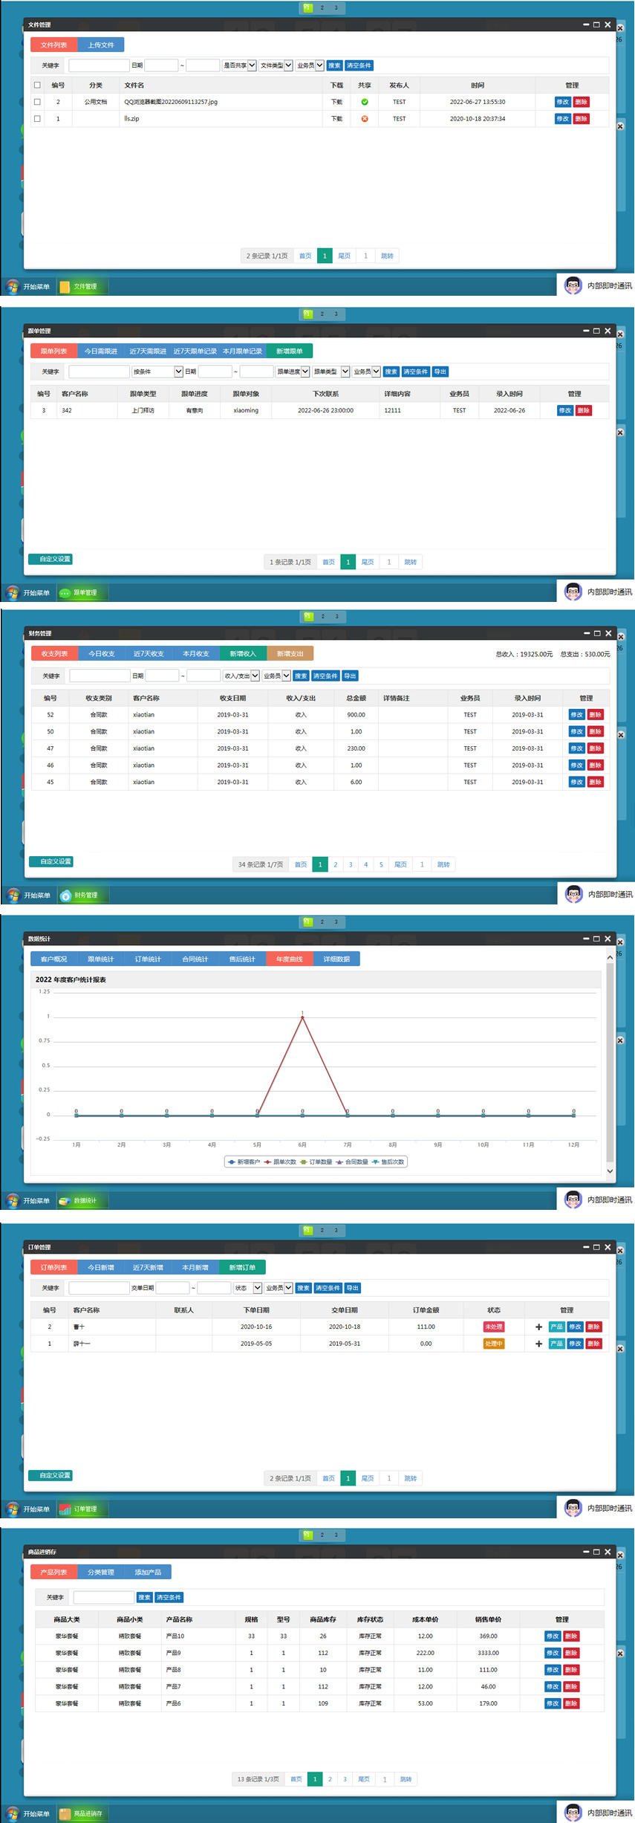Open 跟单类型 dropdown in 跟单管理
Image resolution: width=635 pixels, height=1823 pixels.
[331, 372]
